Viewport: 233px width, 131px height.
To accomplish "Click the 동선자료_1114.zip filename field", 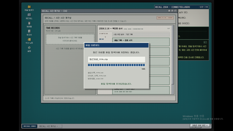I will 116,59.
